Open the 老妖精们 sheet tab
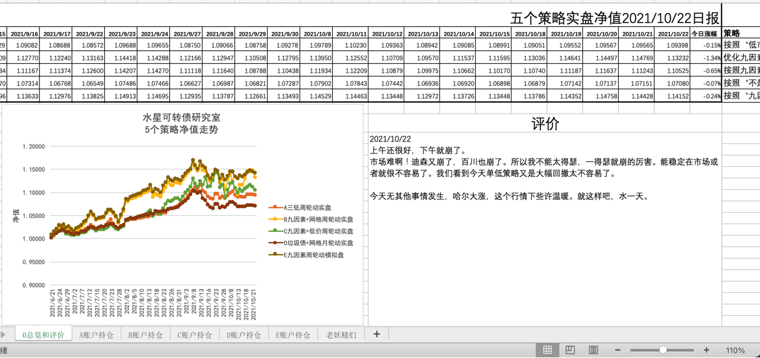The height and width of the screenshot is (358, 760). tap(341, 335)
